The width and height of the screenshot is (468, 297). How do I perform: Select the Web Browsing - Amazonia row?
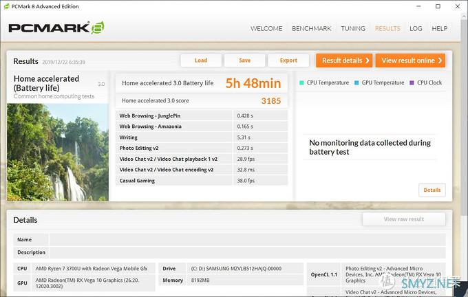click(202, 126)
